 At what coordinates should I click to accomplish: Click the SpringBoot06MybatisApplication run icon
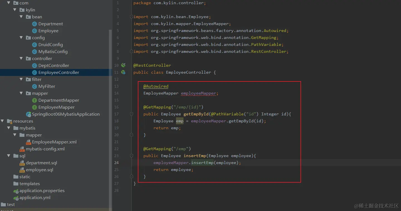pyautogui.click(x=28, y=114)
